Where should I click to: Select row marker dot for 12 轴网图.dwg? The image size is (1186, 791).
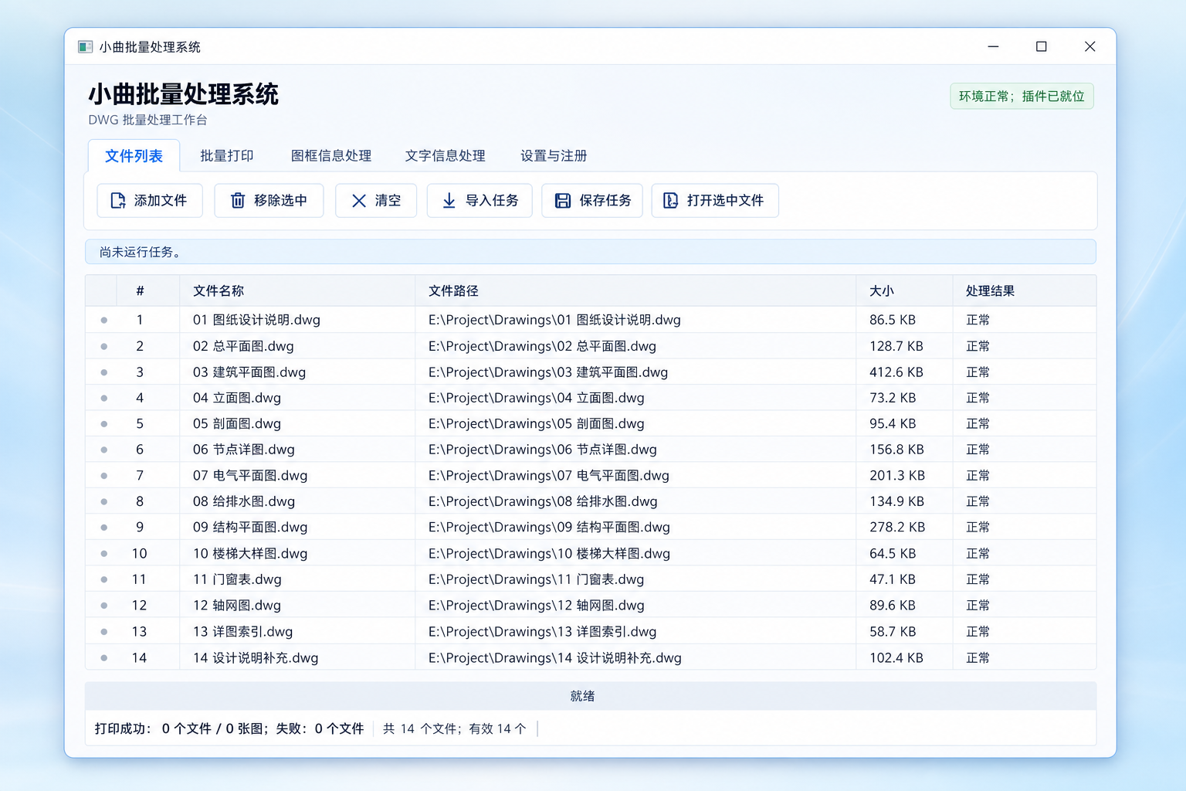(x=104, y=606)
